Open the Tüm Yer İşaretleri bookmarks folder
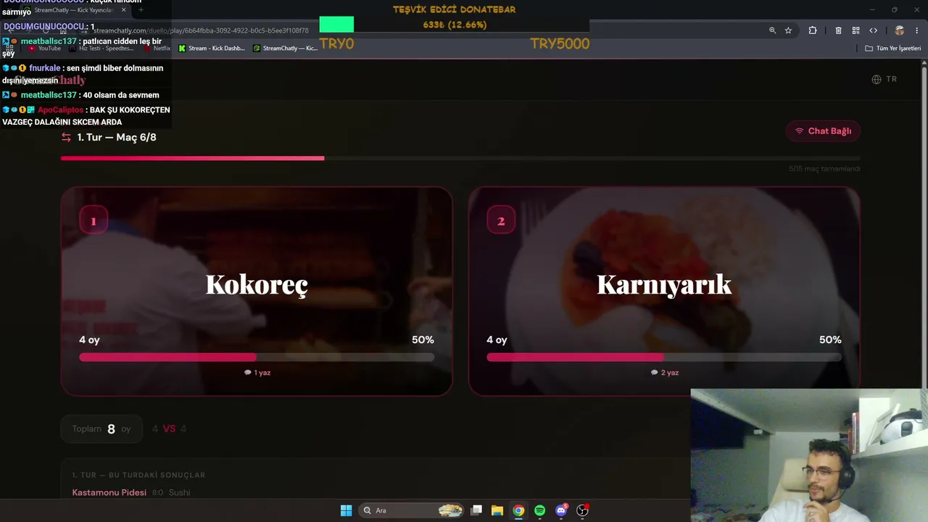 pos(893,49)
